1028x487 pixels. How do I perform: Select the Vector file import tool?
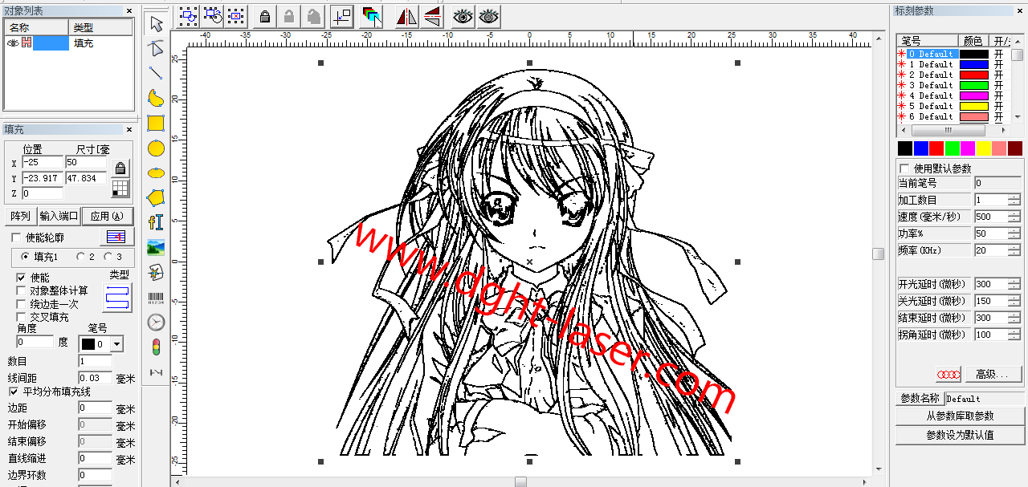[x=156, y=272]
